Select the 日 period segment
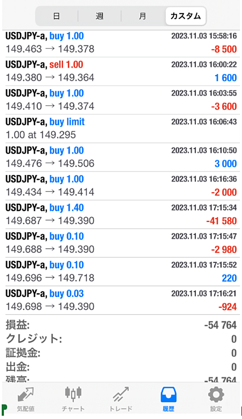Screen dimensions: 242x419 pyautogui.click(x=57, y=16)
